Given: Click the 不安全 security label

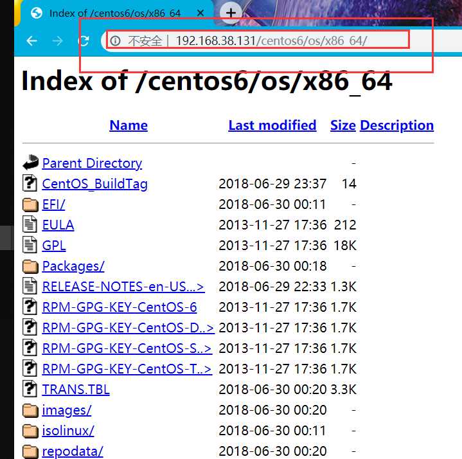Looking at the screenshot, I should click(145, 41).
